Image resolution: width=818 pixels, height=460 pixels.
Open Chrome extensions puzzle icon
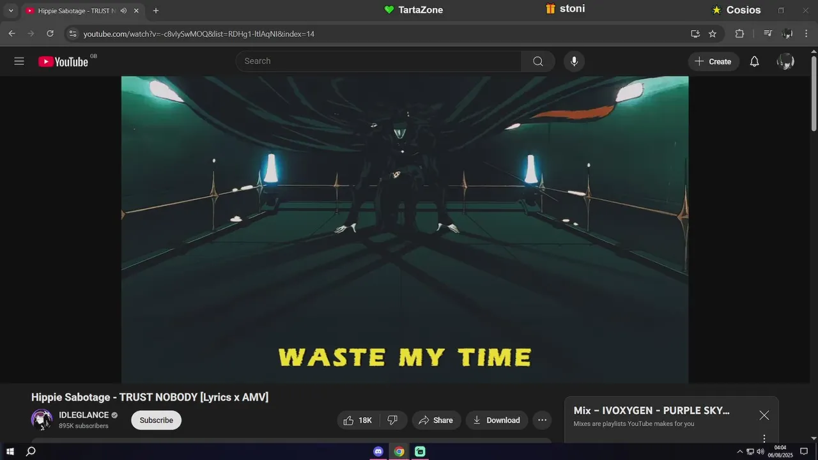tap(739, 34)
